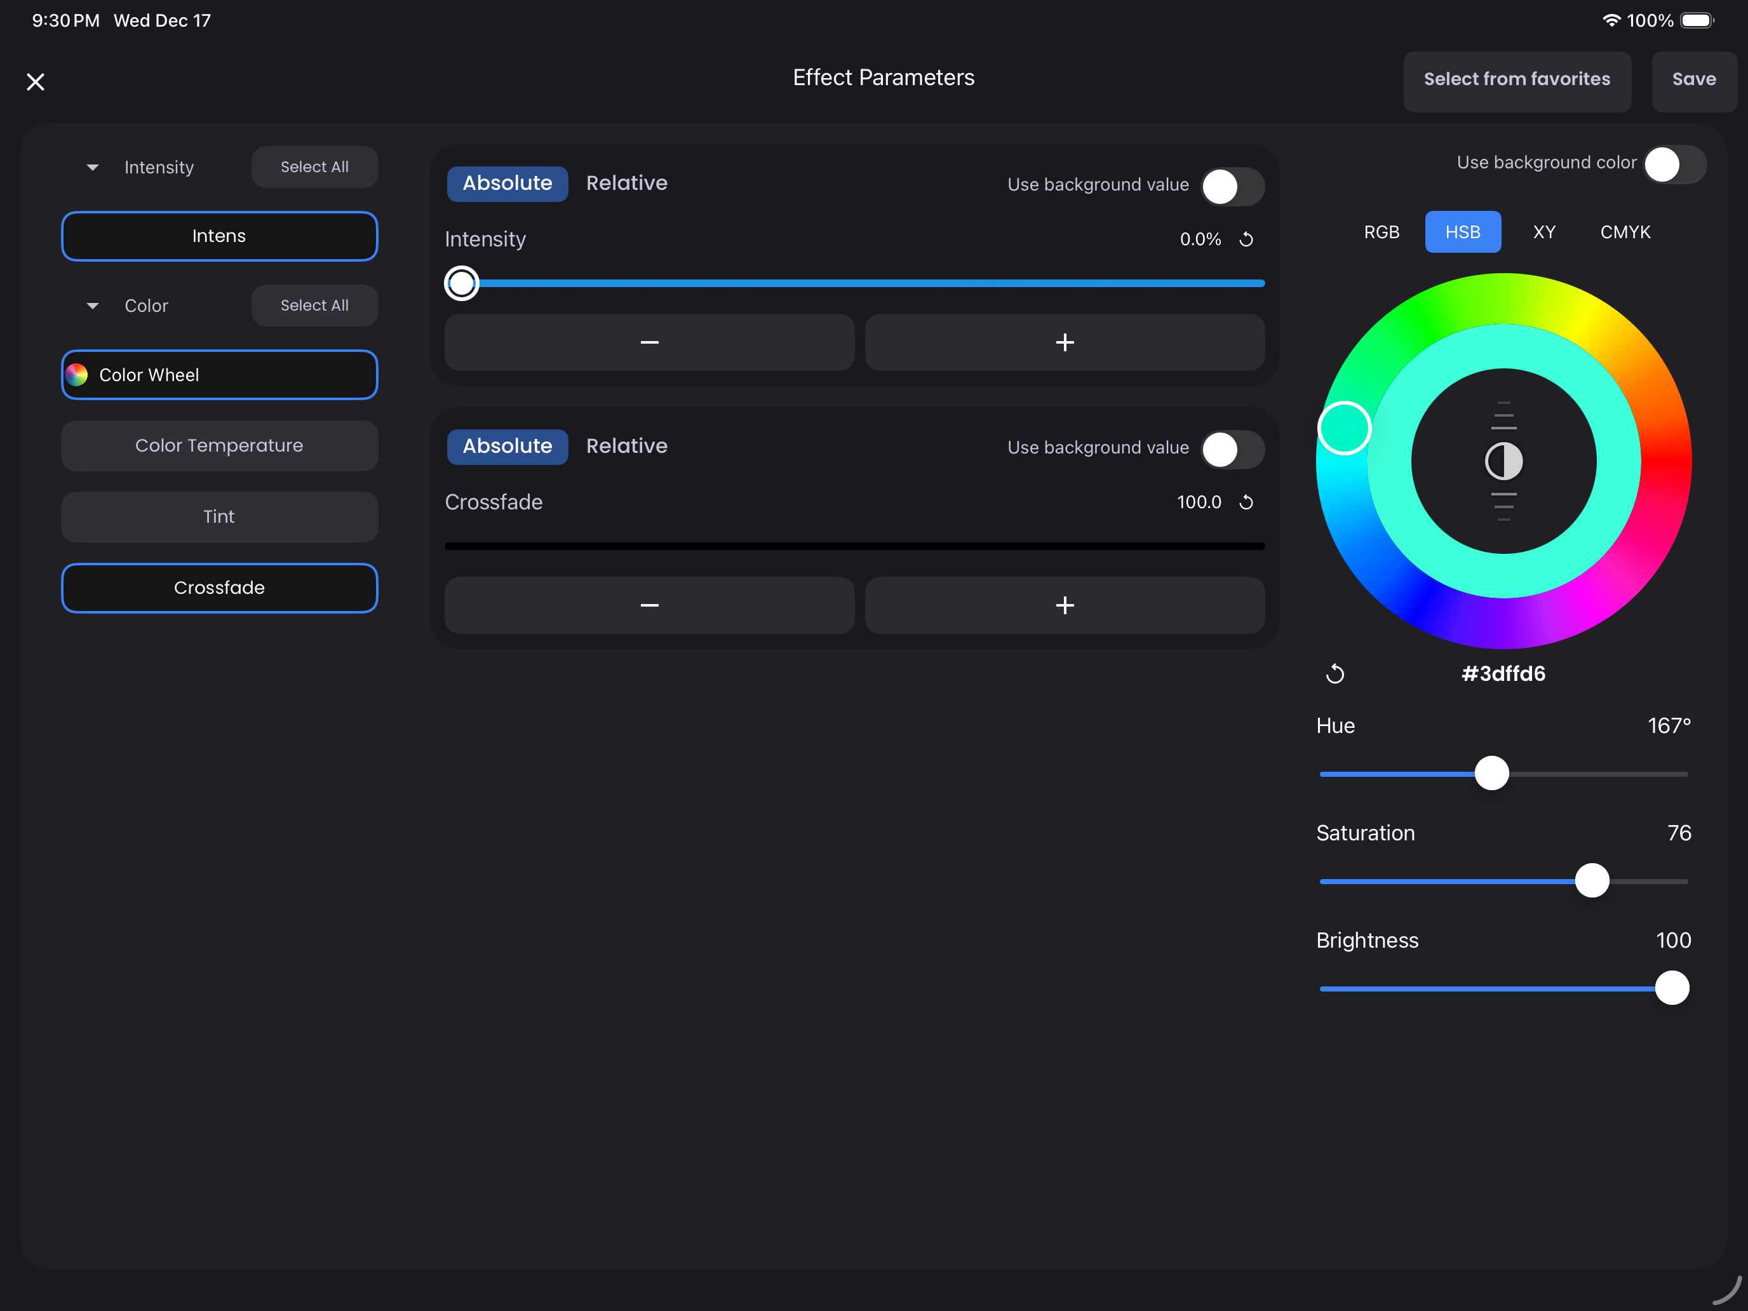Close Effect Parameters with the X icon
The width and height of the screenshot is (1748, 1311).
[36, 81]
